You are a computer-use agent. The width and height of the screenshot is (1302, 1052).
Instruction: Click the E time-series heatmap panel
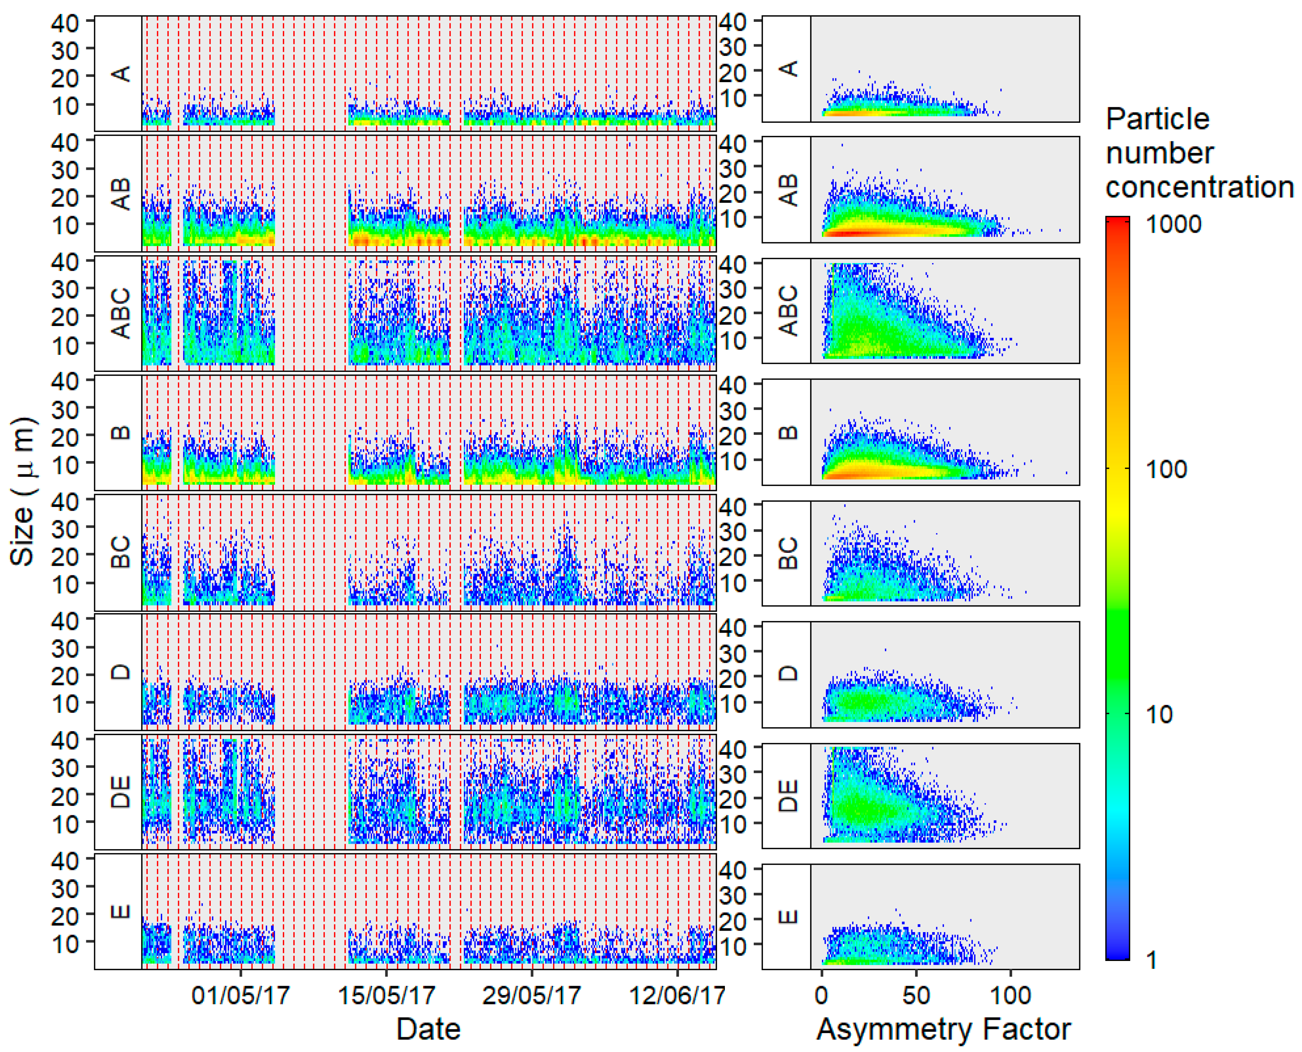click(x=429, y=911)
